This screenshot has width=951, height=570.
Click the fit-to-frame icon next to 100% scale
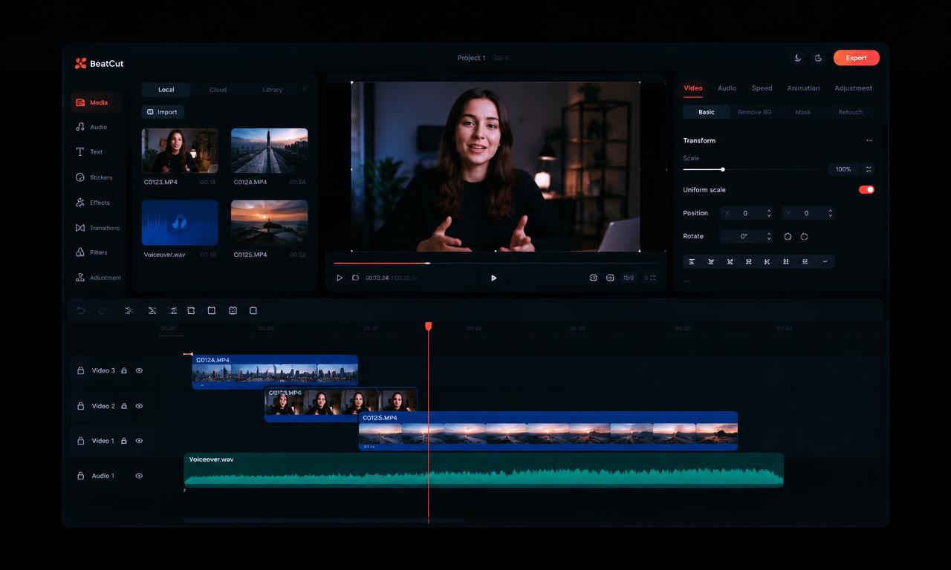pos(869,169)
